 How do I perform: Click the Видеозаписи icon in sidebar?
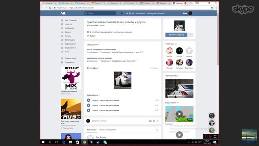pos(62,48)
